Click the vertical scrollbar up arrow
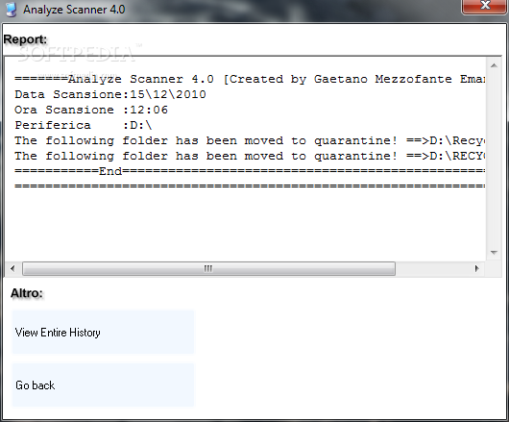509x422 pixels. click(x=494, y=65)
